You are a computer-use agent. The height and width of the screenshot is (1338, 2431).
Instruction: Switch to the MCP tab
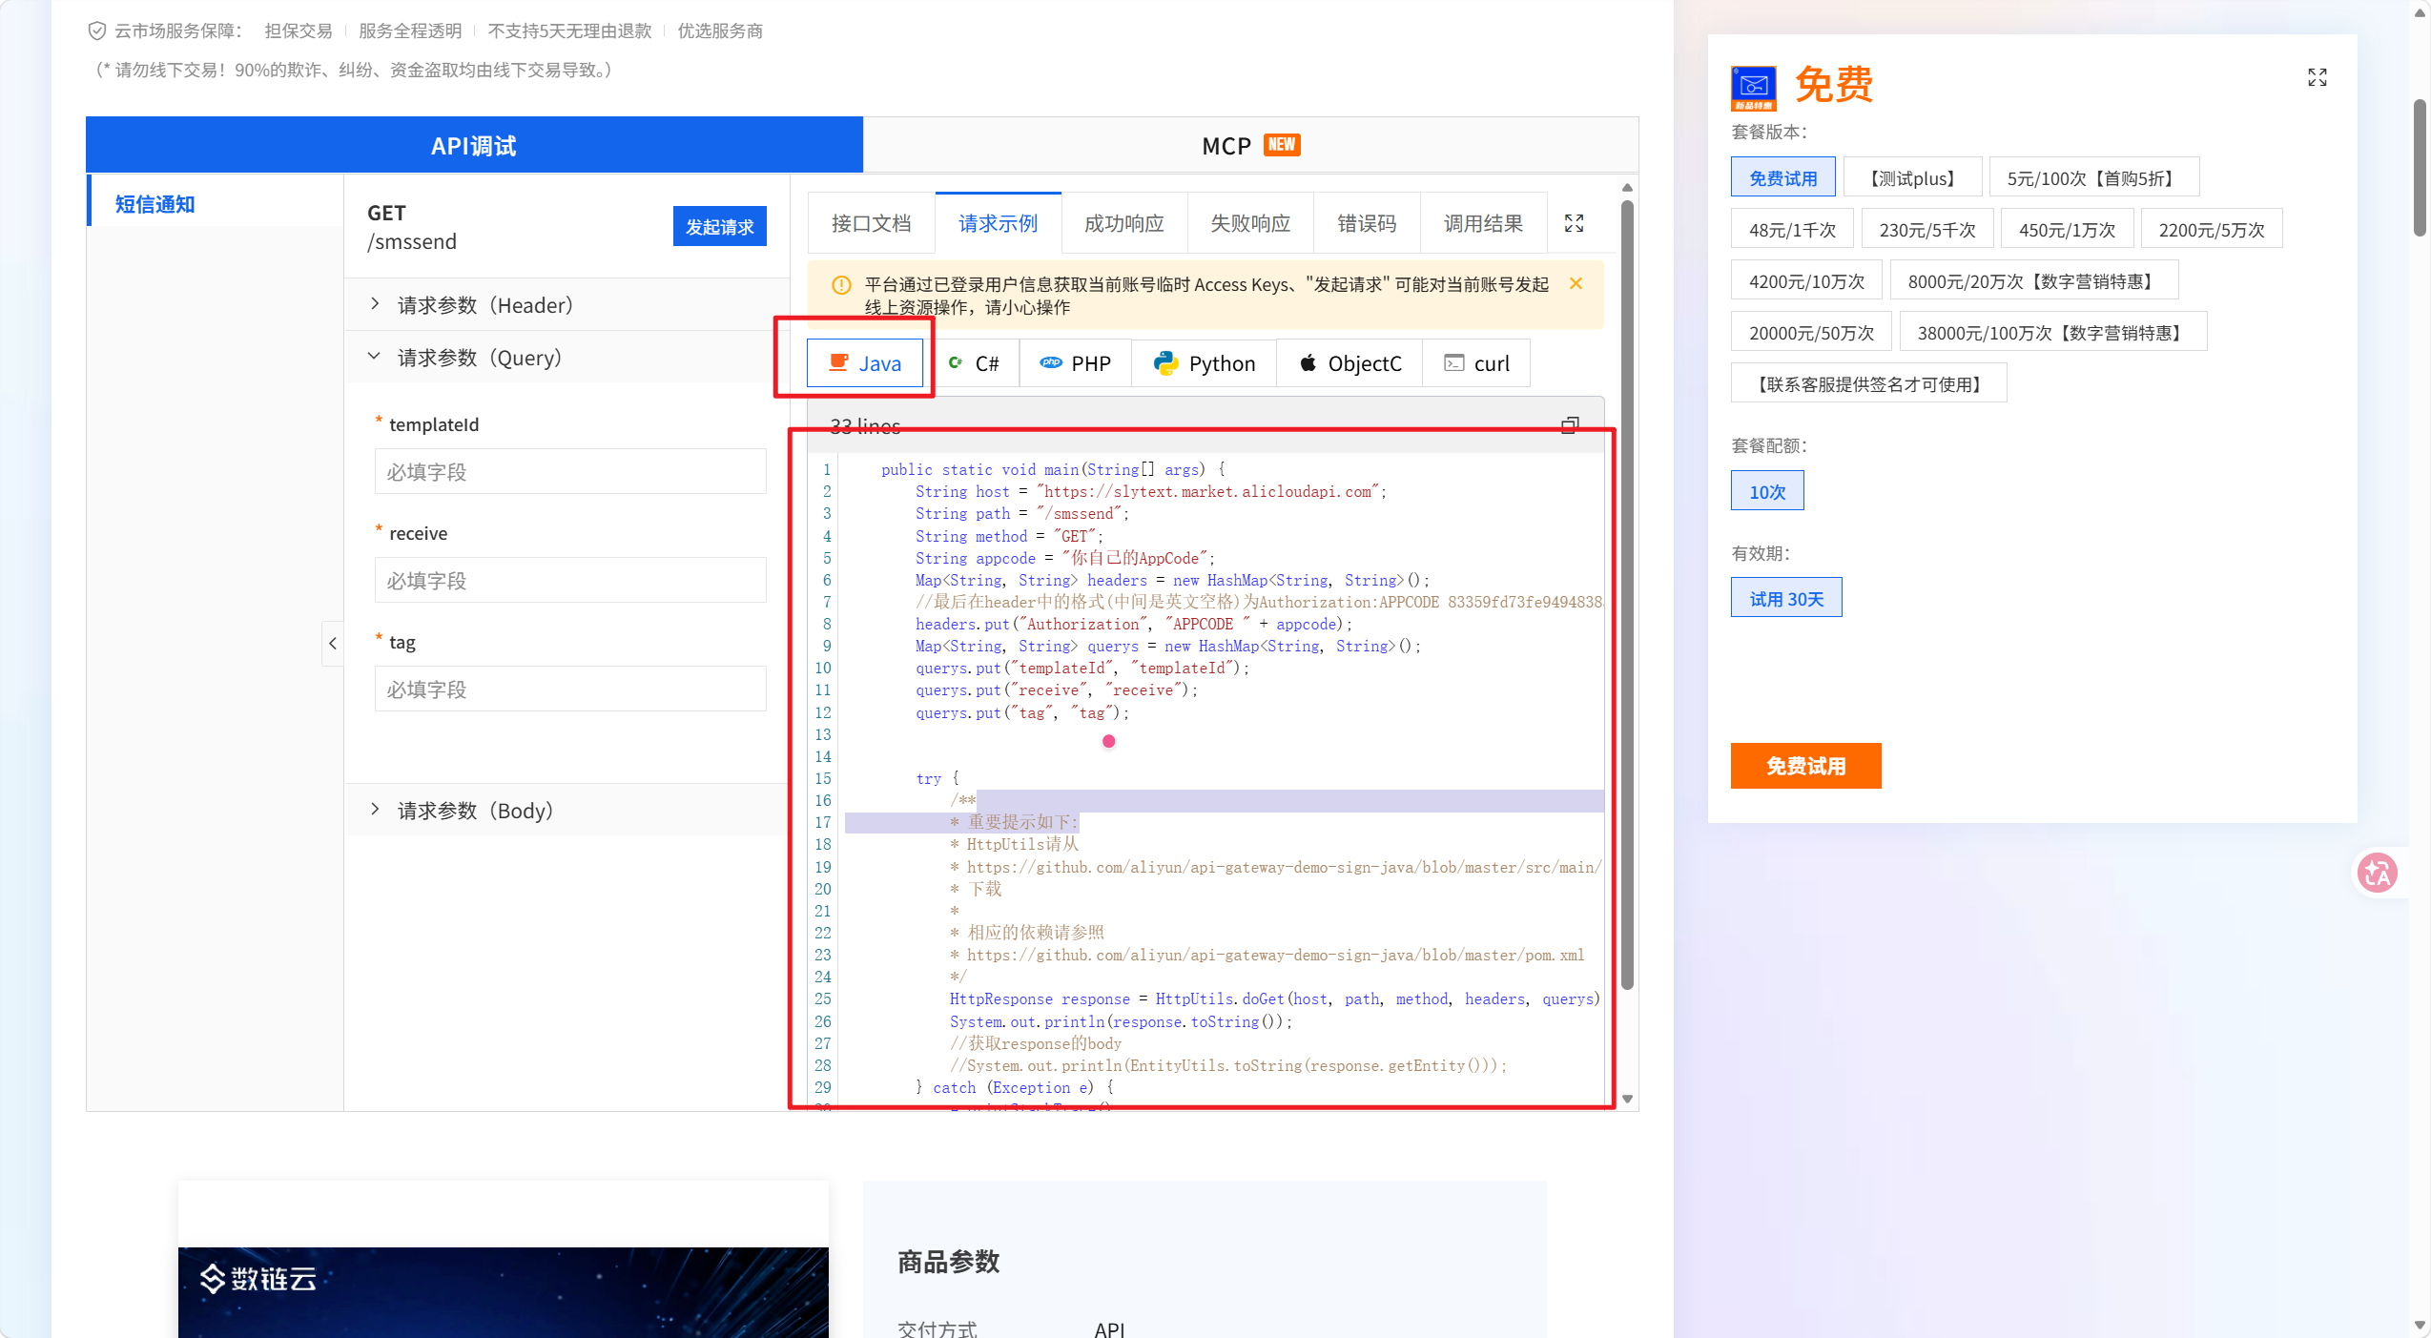(1250, 145)
